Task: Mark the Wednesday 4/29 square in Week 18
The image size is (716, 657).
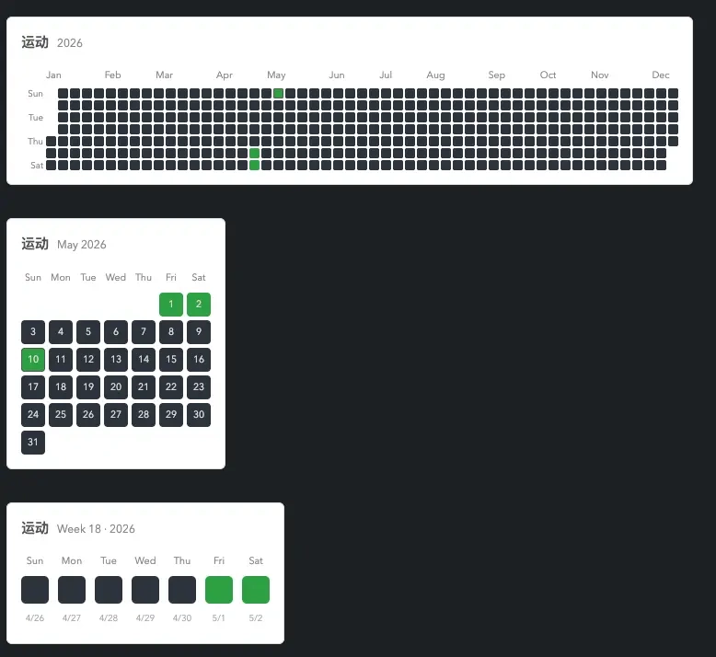Action: point(145,590)
